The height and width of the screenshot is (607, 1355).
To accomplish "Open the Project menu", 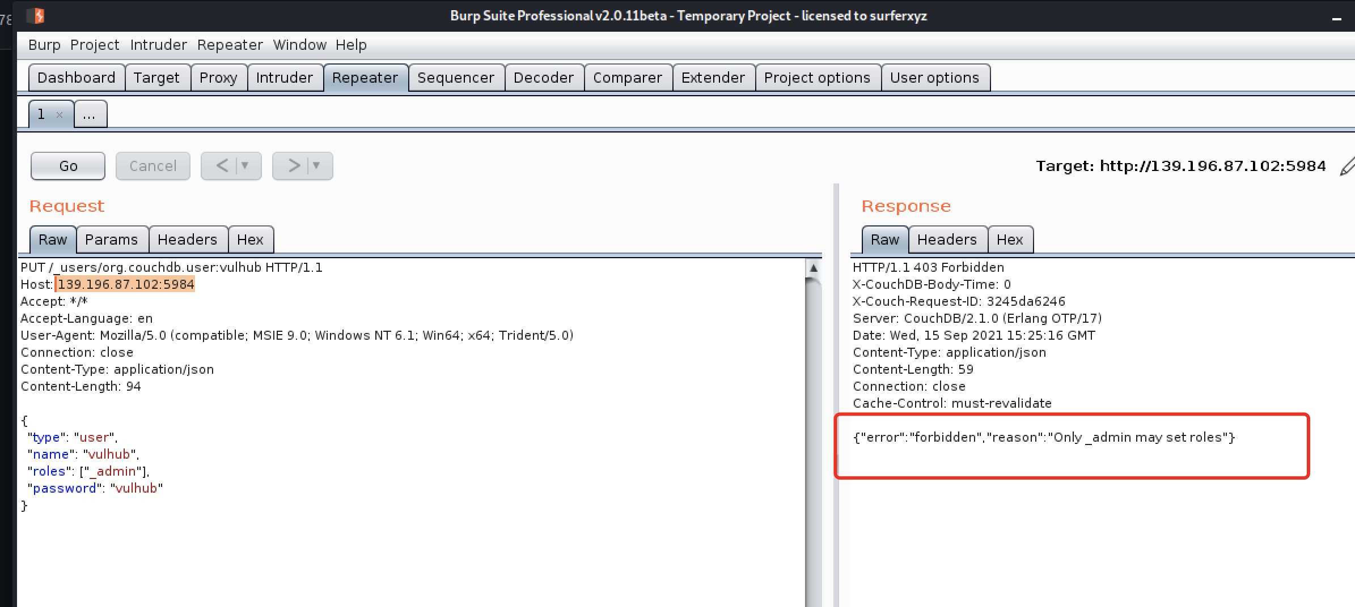I will (x=95, y=45).
